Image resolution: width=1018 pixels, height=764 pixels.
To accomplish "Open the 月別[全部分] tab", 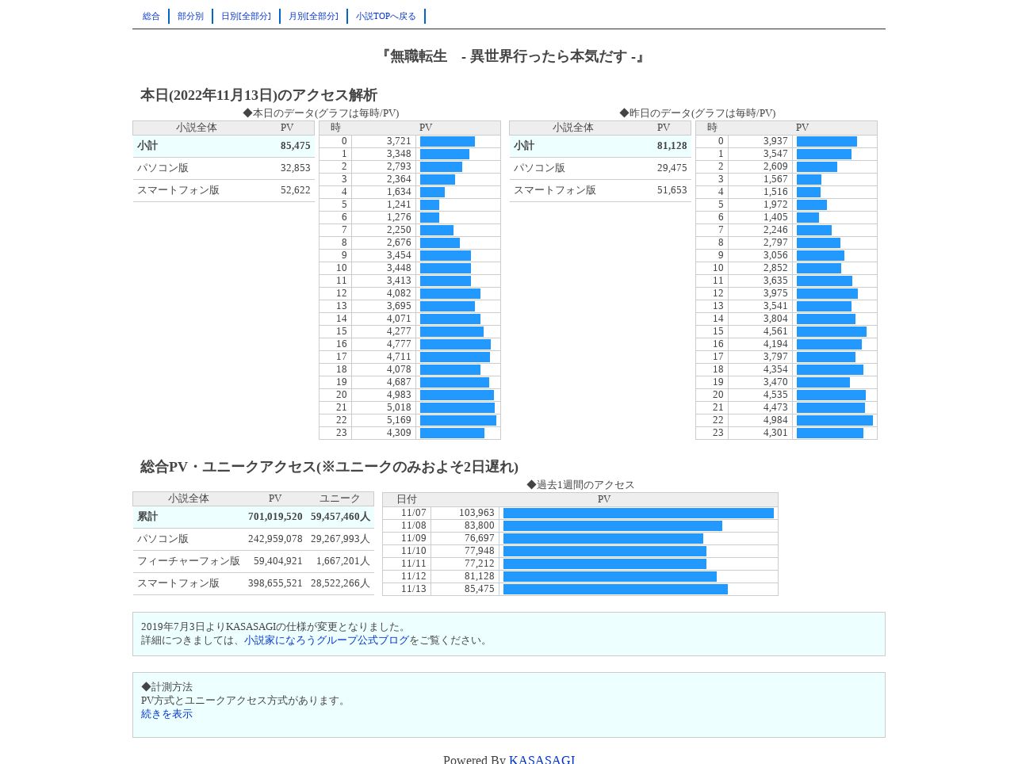I will pyautogui.click(x=313, y=17).
